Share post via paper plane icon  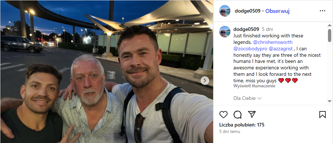coord(252,114)
